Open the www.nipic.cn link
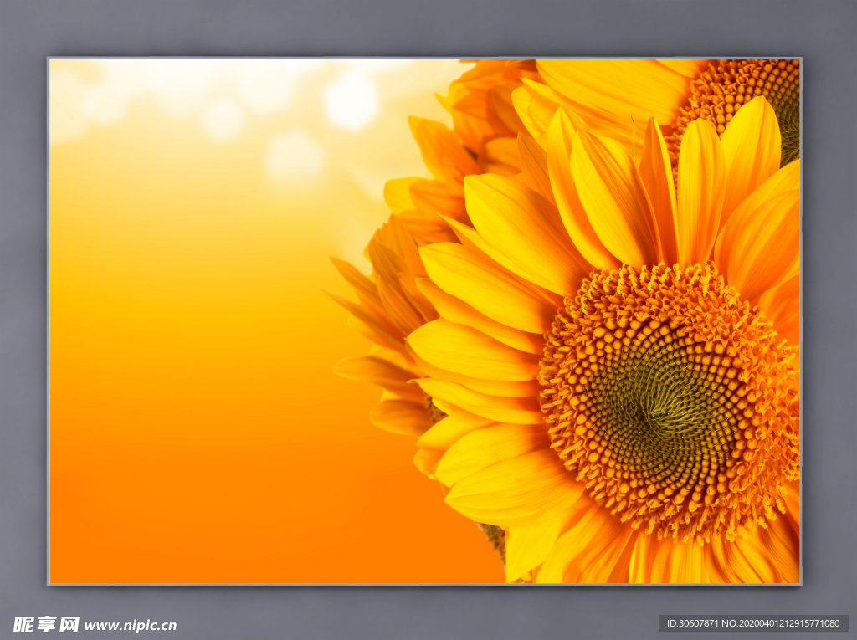This screenshot has height=640, width=857. pos(131,625)
